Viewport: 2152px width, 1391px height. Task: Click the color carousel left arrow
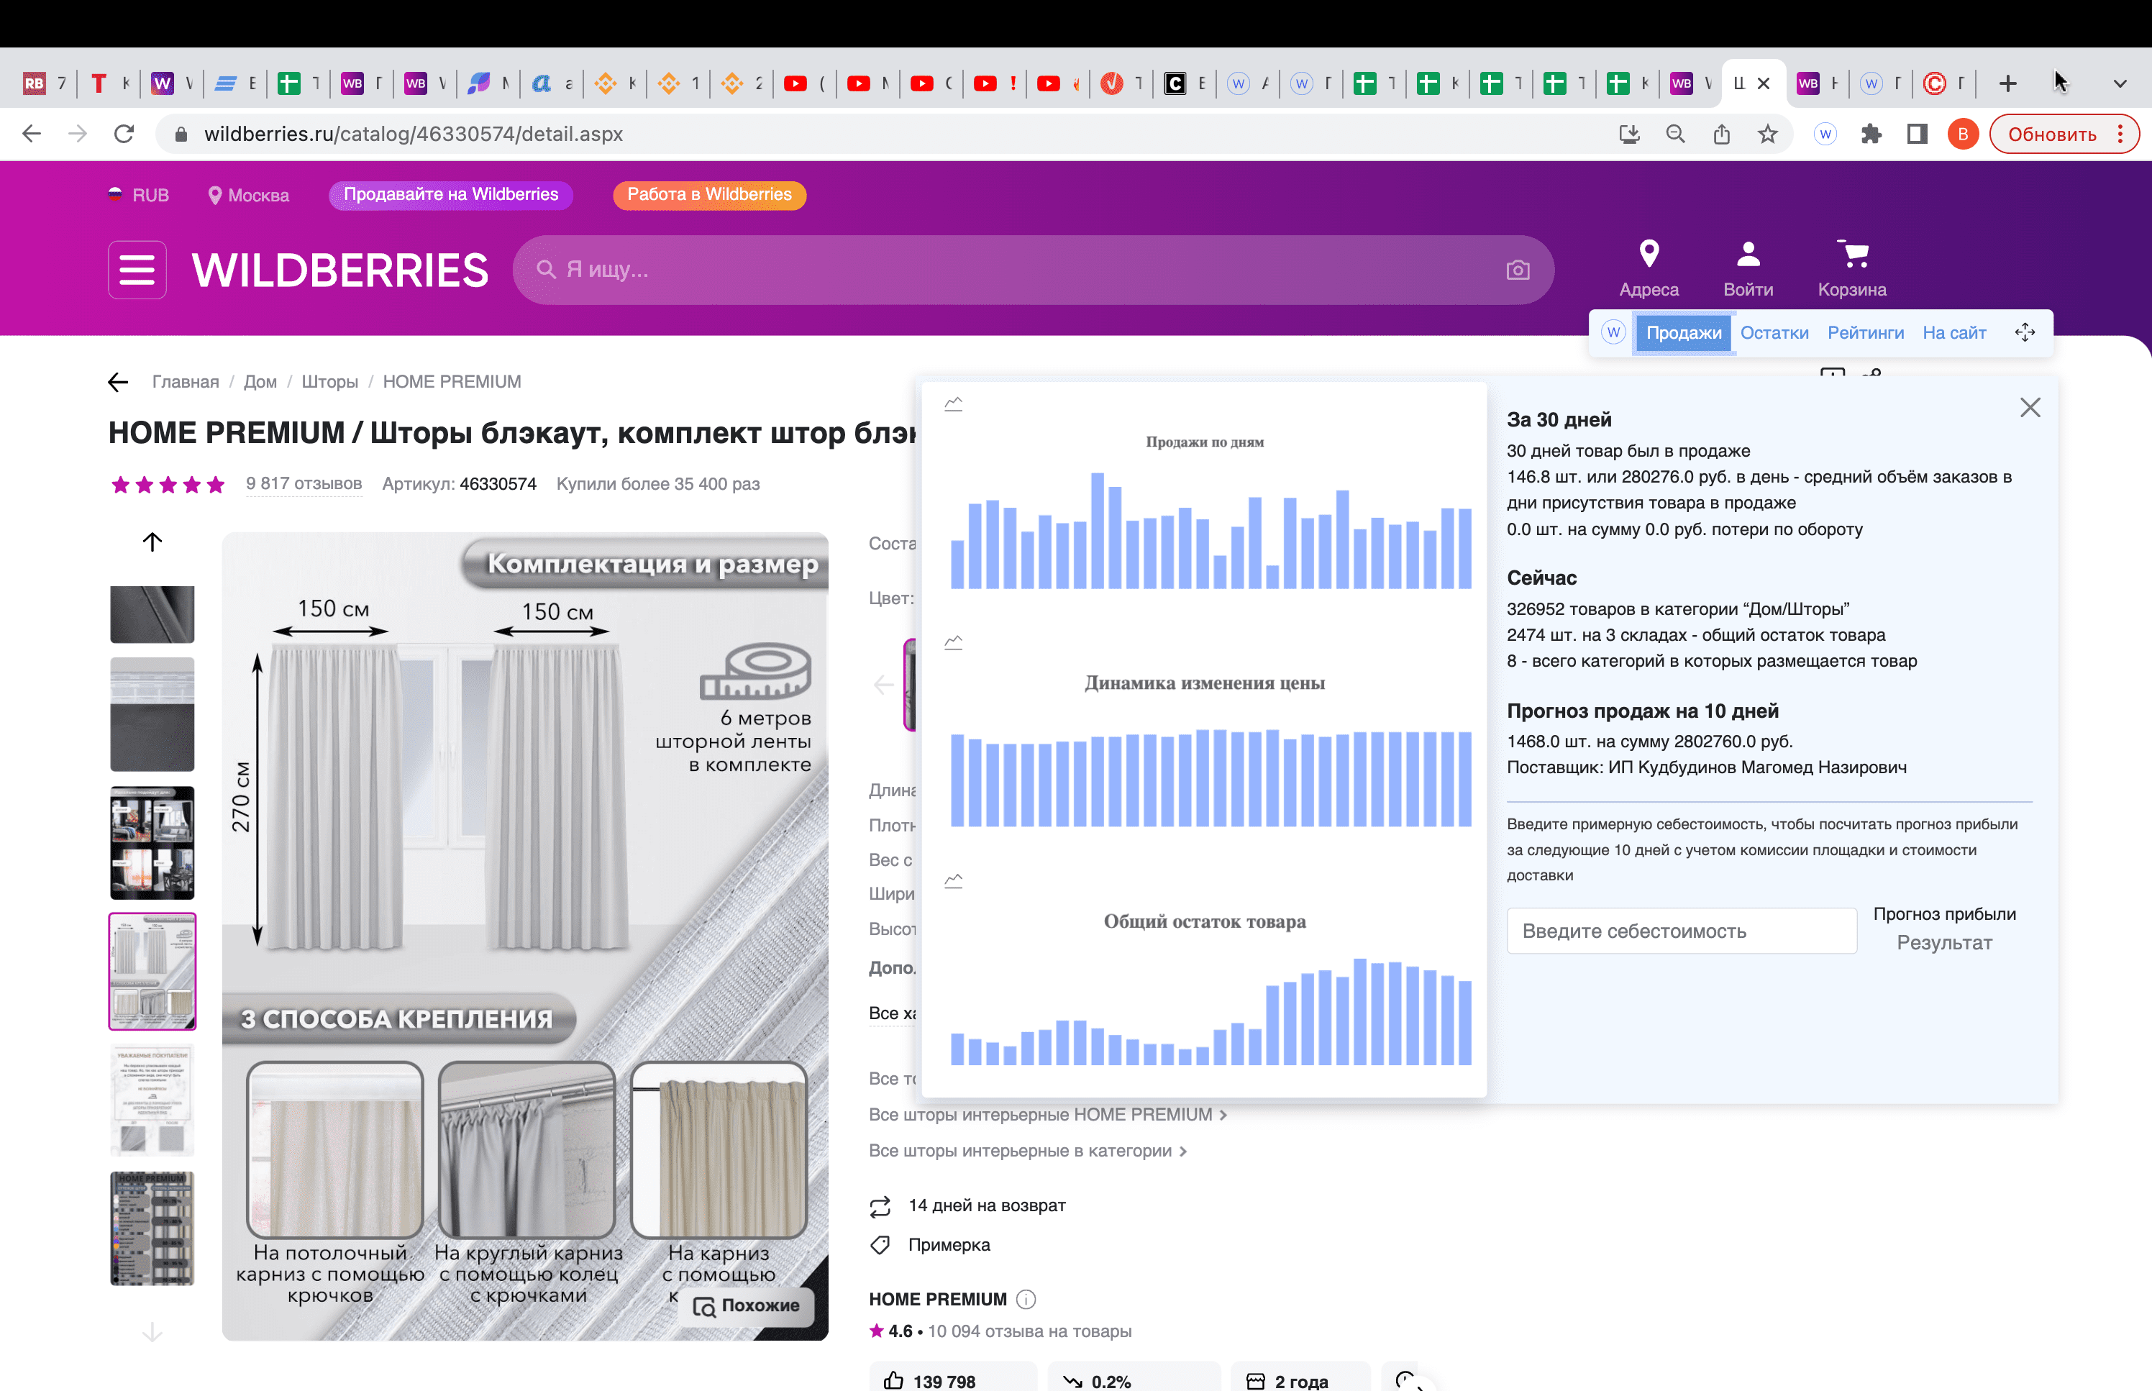pyautogui.click(x=883, y=684)
